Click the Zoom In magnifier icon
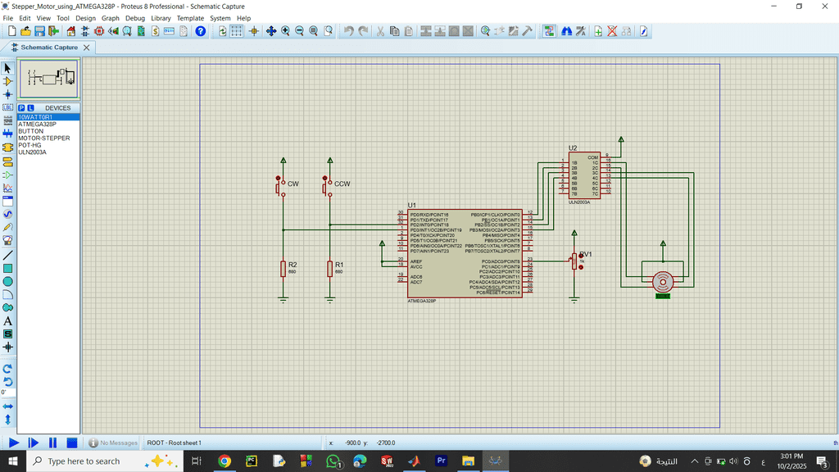This screenshot has height=472, width=839. [x=285, y=31]
